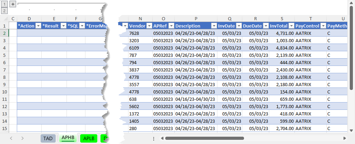Click the vertical scrollbar thumb
This screenshot has height=144, width=355.
[x=351, y=48]
